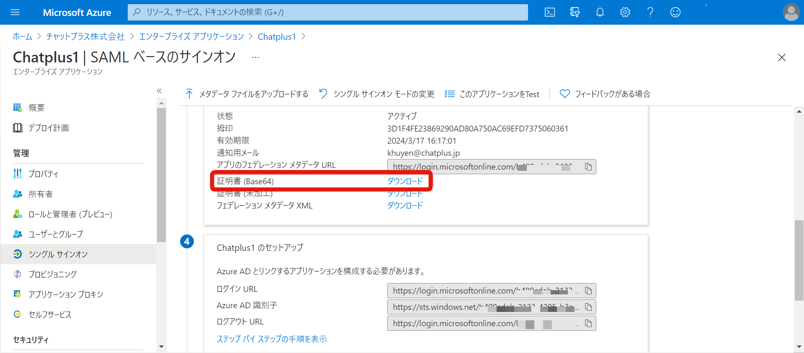
Task: Copy the federation metadata URL
Action: point(588,167)
